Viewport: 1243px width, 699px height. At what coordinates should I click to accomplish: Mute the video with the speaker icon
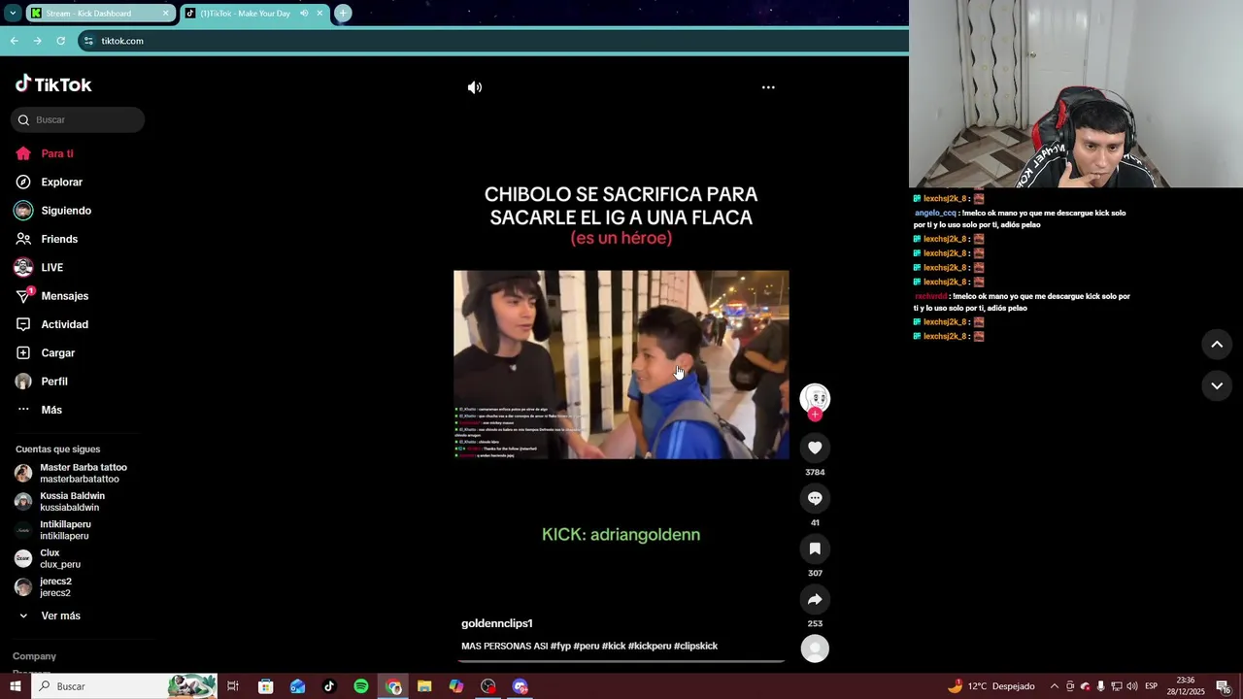tap(474, 87)
